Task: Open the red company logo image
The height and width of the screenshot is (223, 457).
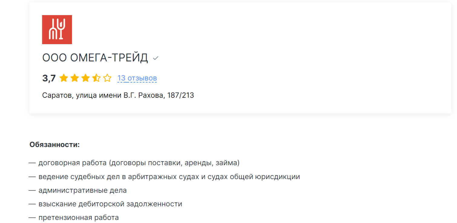Action: (x=57, y=30)
